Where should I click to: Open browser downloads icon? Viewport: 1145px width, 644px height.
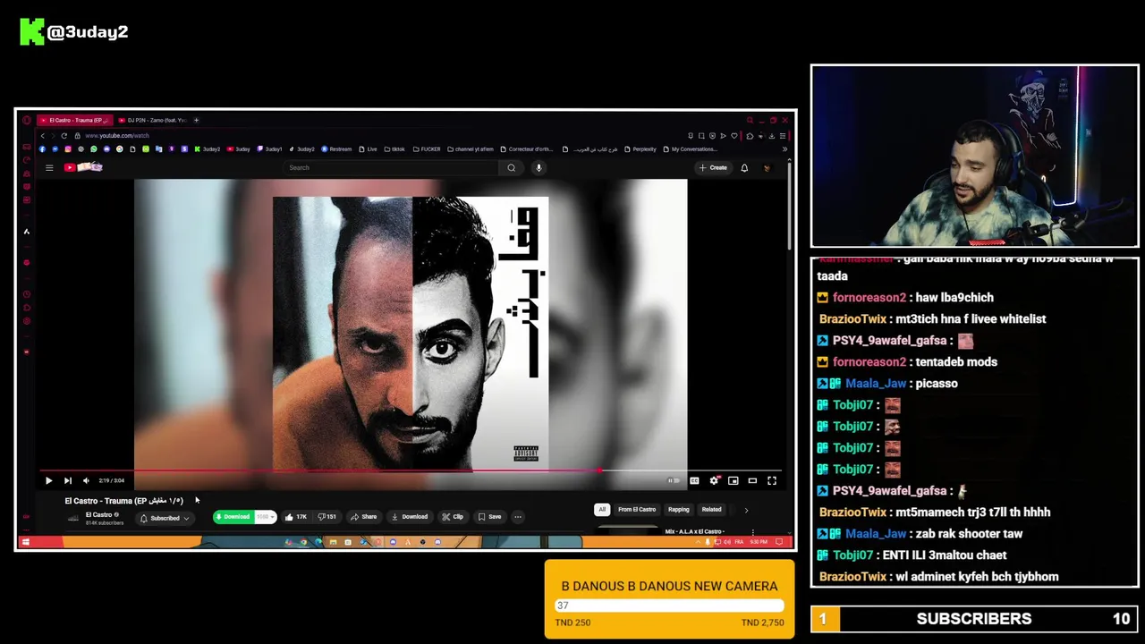[x=771, y=136]
